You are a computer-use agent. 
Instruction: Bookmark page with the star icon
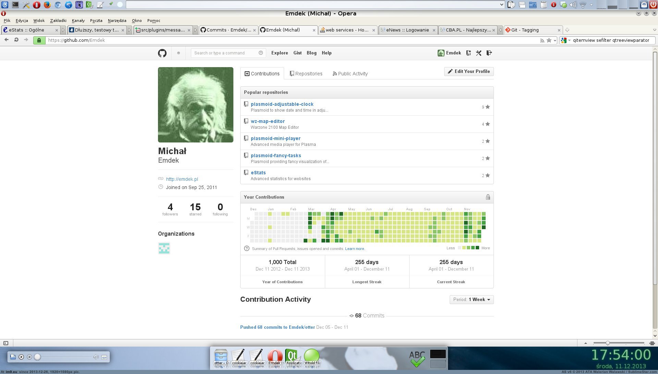549,40
